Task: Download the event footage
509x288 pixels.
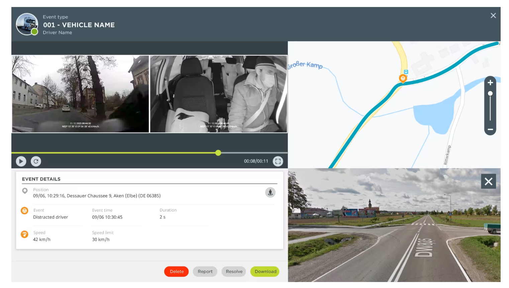Action: 265,272
